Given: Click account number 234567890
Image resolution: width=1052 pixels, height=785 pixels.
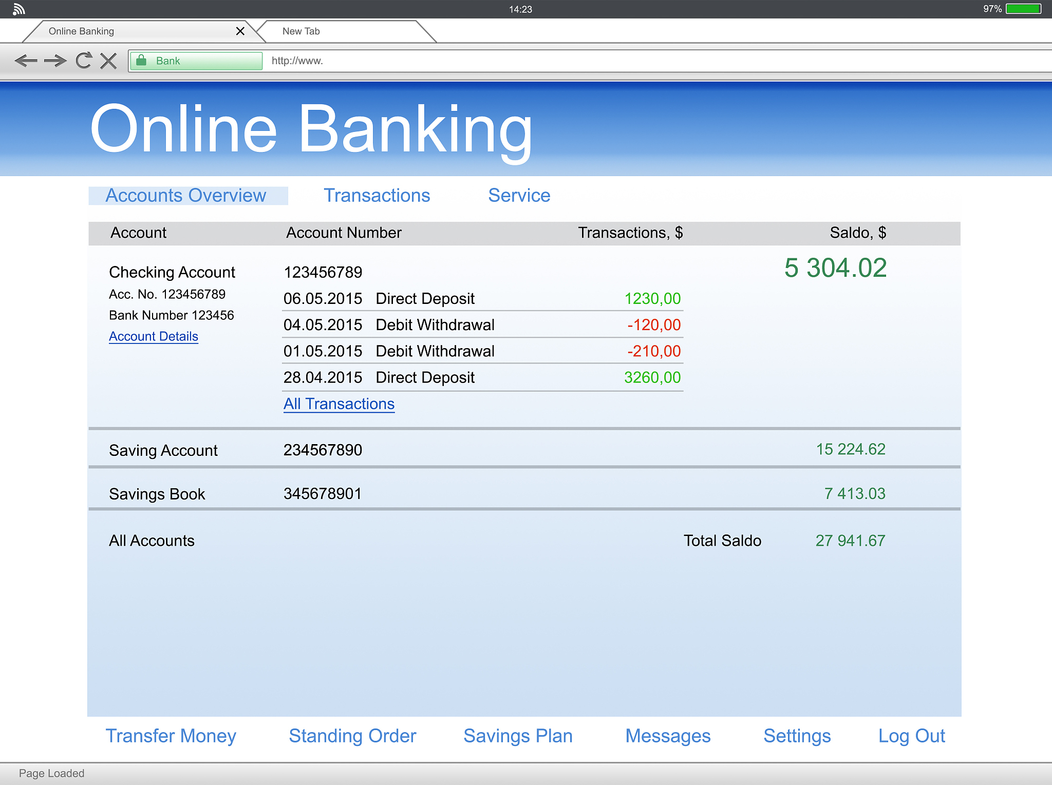Looking at the screenshot, I should tap(323, 450).
